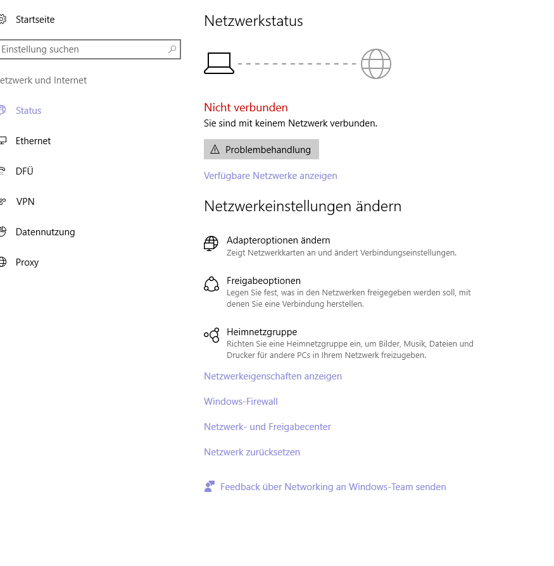Screen dimensions: 554x566
Task: Go to Datennutzung page
Action: tap(45, 231)
